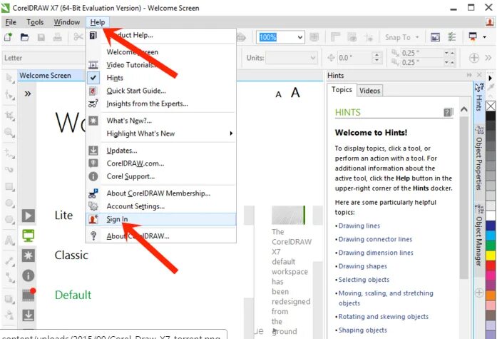Open the zoom level 100% dropdown
Viewport: 497px width, 339px height.
(x=300, y=37)
